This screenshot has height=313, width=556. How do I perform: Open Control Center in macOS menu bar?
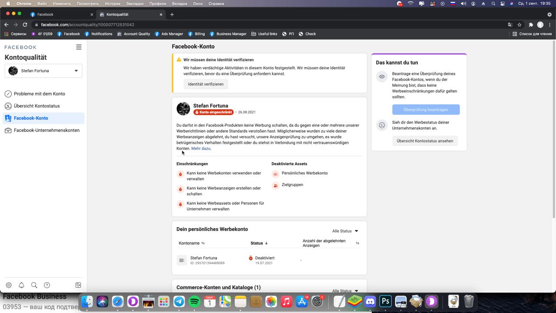pos(503,3)
